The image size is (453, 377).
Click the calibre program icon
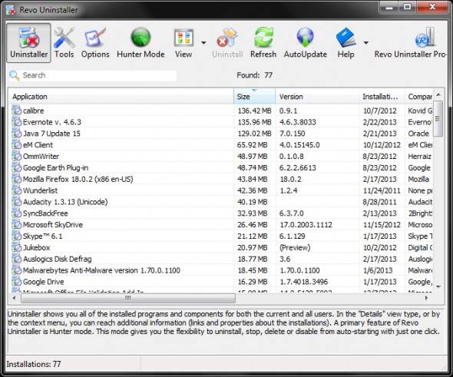point(17,111)
